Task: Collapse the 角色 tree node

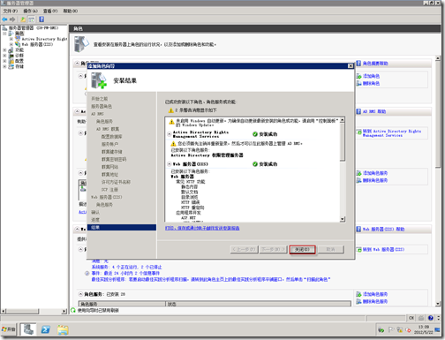Action: [x=4, y=34]
